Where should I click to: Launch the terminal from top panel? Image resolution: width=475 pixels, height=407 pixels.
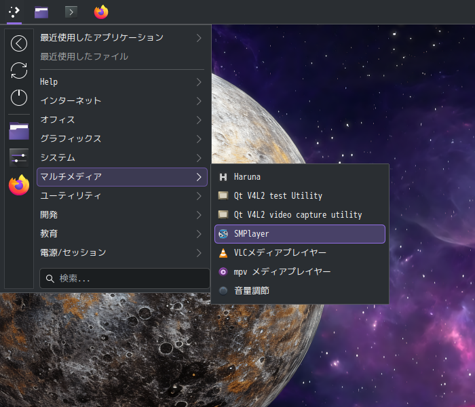tap(71, 12)
